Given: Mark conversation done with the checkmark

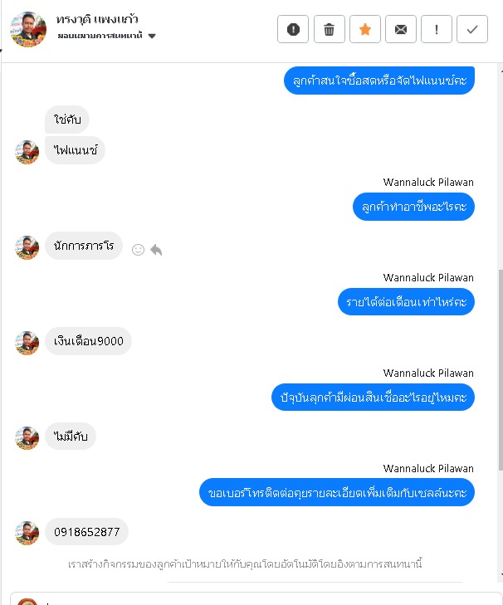Looking at the screenshot, I should [472, 29].
